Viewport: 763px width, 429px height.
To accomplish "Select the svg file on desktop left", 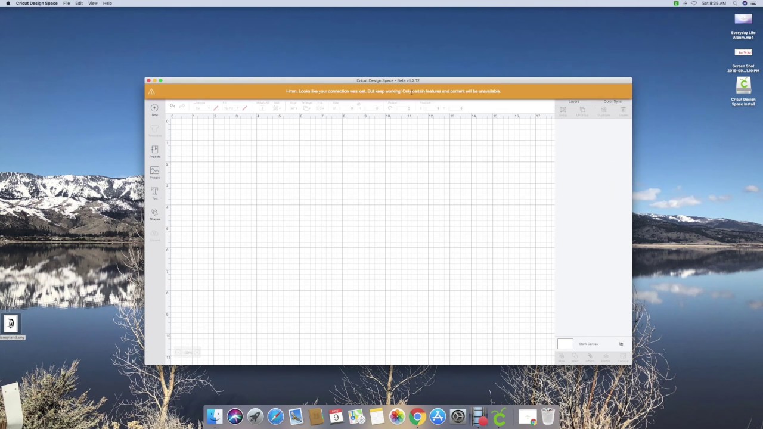I will click(x=11, y=327).
